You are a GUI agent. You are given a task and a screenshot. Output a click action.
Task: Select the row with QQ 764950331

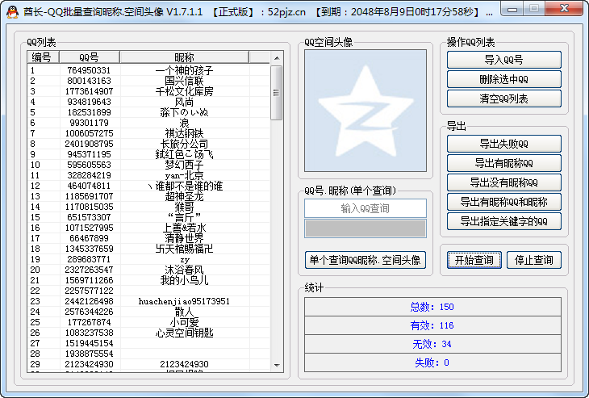[89, 70]
